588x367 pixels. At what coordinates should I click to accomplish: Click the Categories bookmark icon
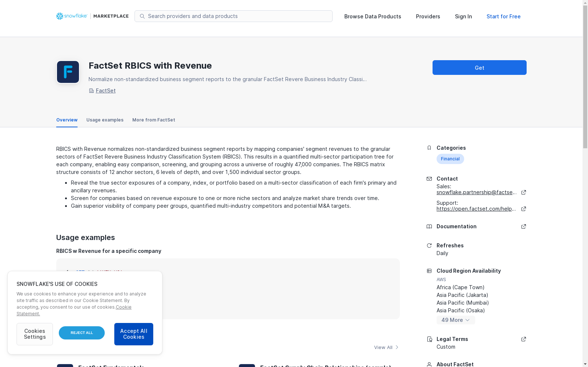pos(429,148)
